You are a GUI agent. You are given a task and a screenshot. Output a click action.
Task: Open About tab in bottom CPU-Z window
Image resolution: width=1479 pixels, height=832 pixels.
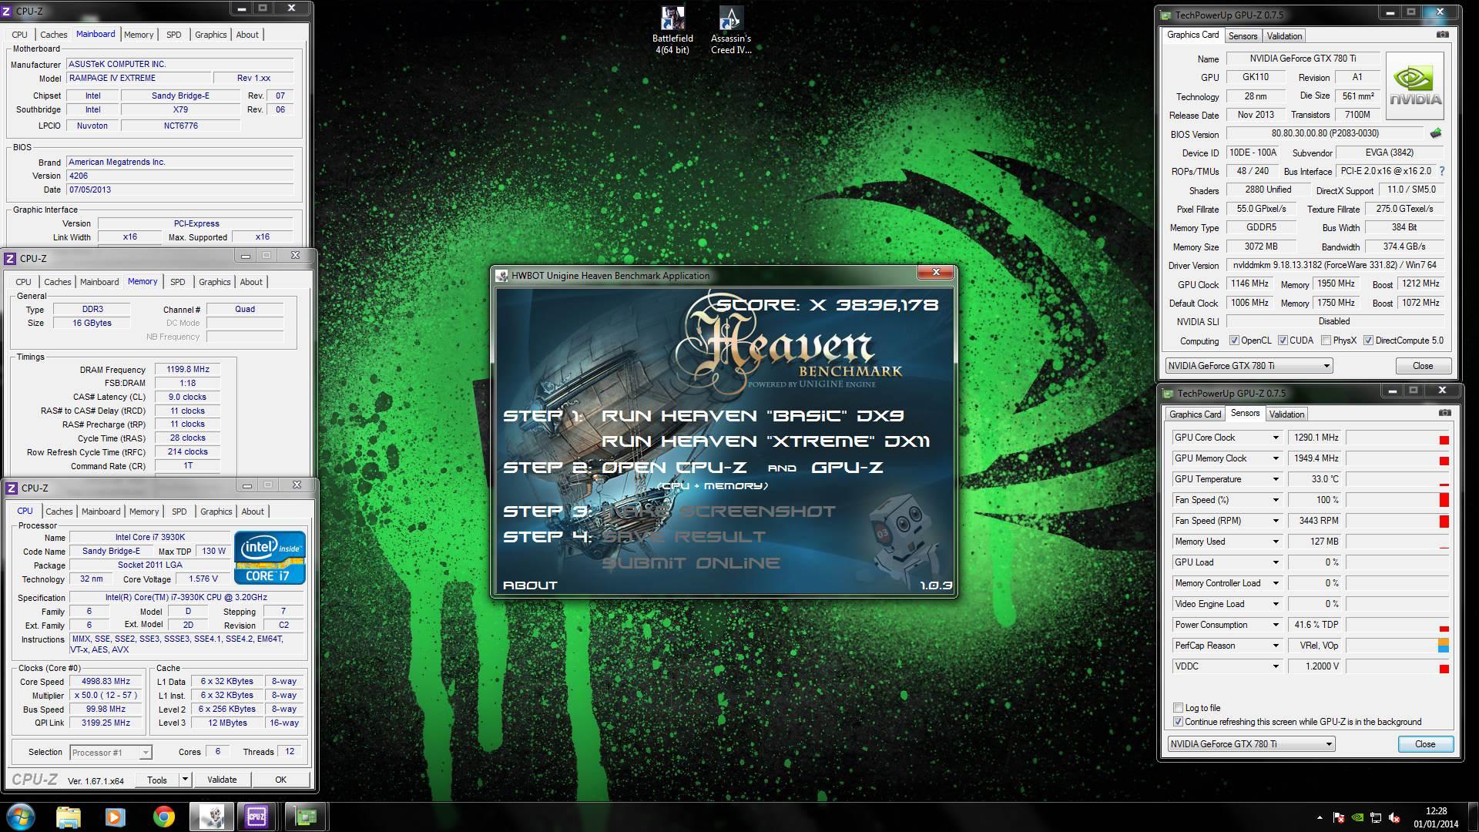253,512
